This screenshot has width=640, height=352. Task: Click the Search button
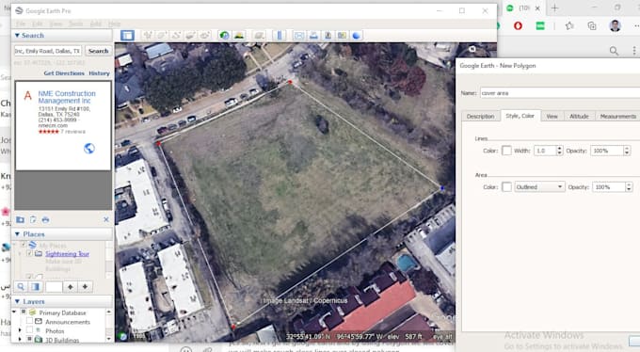tap(99, 51)
